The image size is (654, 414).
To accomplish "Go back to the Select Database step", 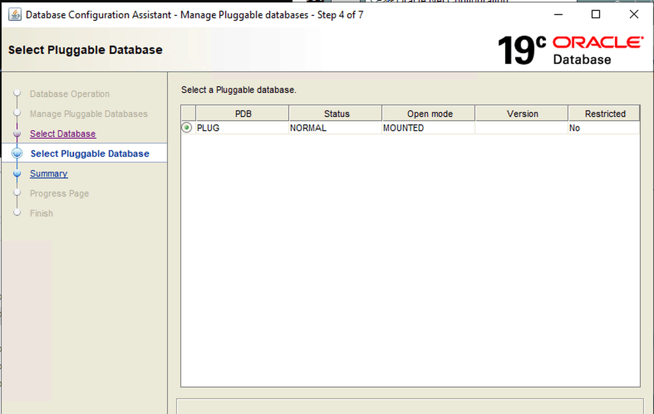I will click(x=63, y=134).
